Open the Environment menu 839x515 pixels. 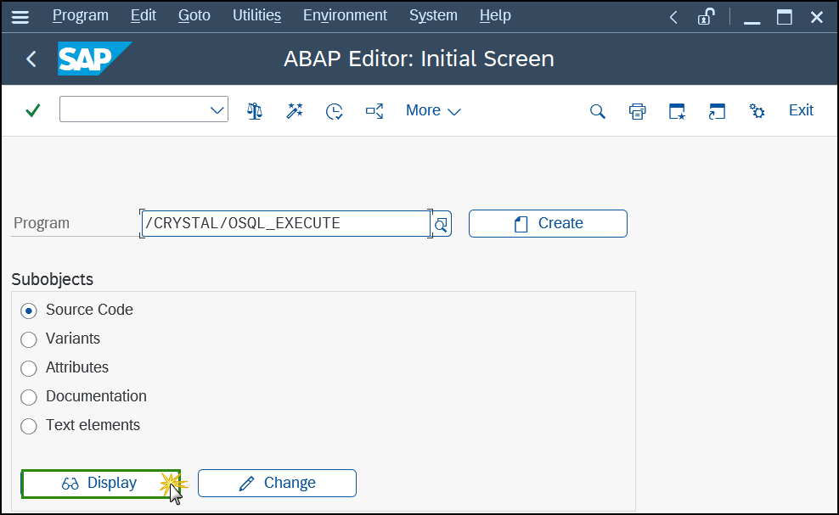click(345, 15)
